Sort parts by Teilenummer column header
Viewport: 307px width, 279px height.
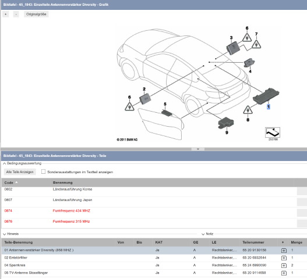(253, 242)
